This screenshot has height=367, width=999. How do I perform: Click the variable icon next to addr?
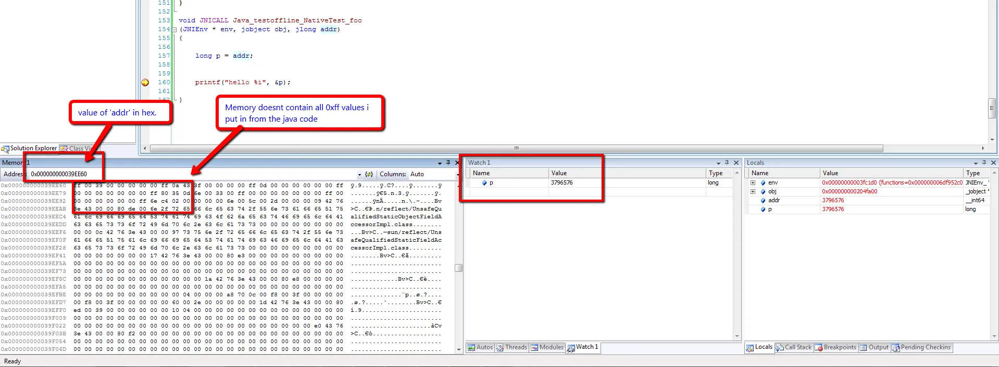coord(763,201)
